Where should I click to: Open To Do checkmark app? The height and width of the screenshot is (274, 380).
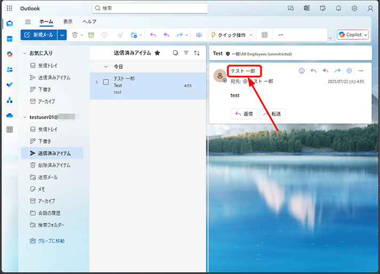(x=10, y=85)
